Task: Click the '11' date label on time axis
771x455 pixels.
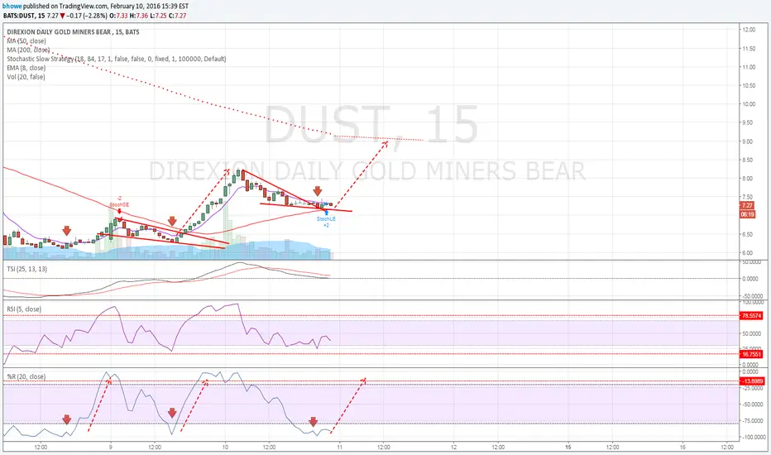Action: click(x=339, y=447)
